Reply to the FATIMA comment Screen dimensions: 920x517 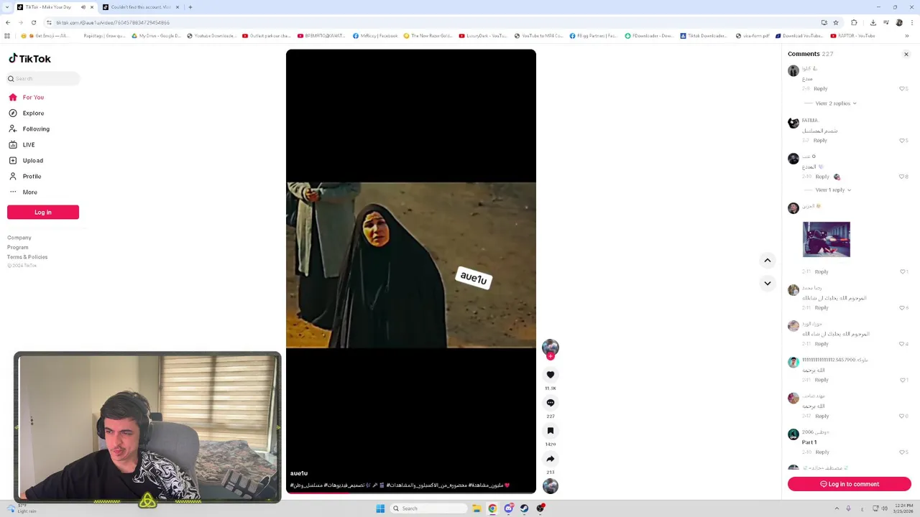820,141
